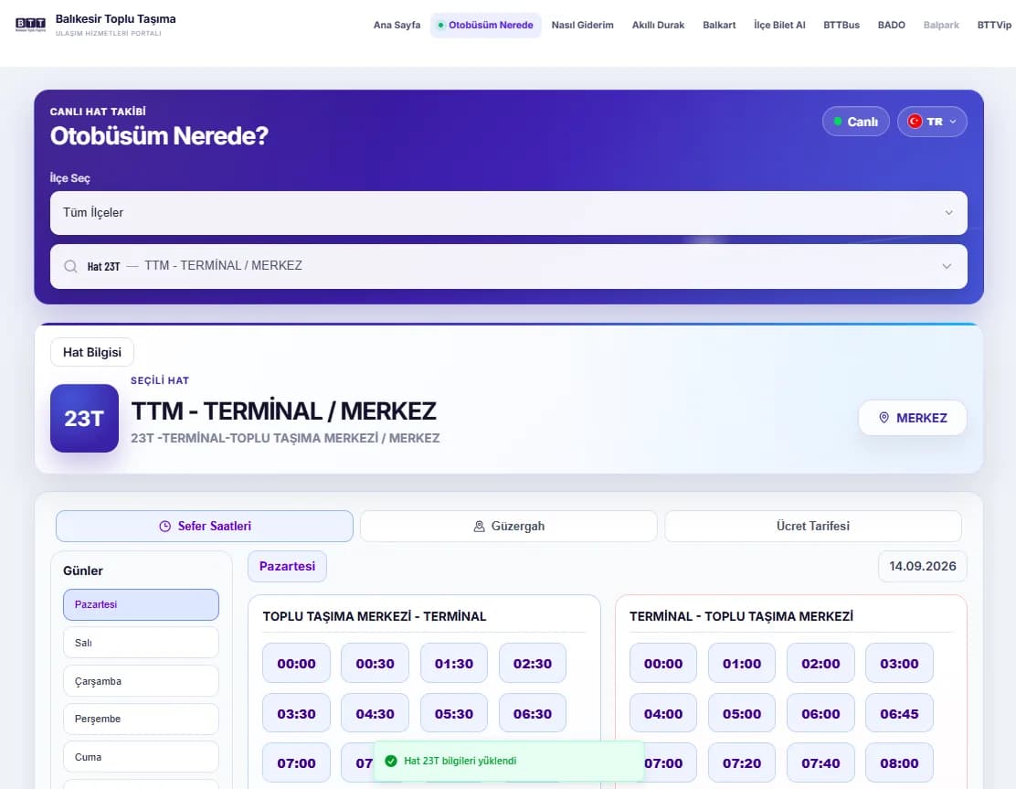The height and width of the screenshot is (789, 1016).
Task: Click the Hat Bilgisi button
Action: [92, 352]
